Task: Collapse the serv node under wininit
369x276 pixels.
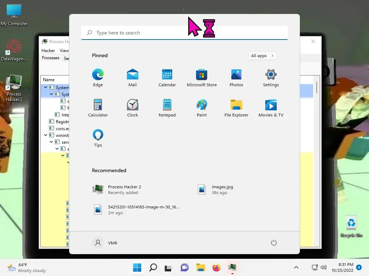Action: 51,142
